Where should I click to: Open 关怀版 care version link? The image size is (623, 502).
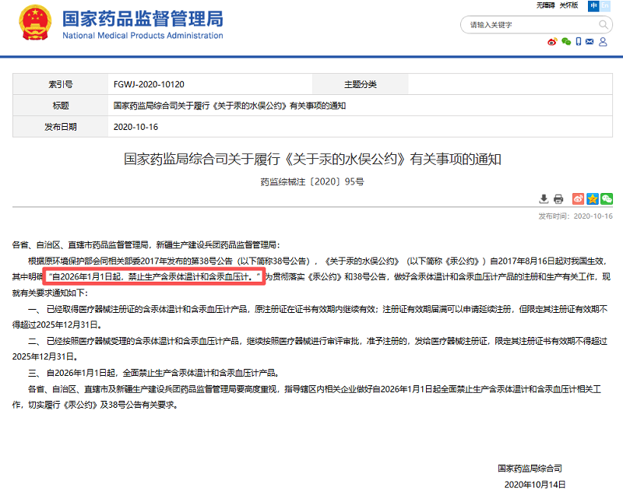(568, 5)
